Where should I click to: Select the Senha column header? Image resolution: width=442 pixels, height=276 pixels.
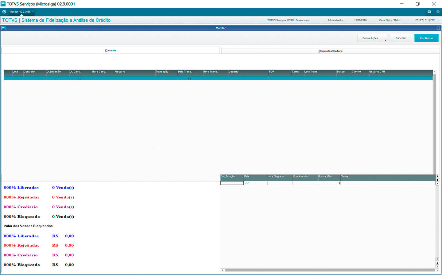(x=344, y=177)
